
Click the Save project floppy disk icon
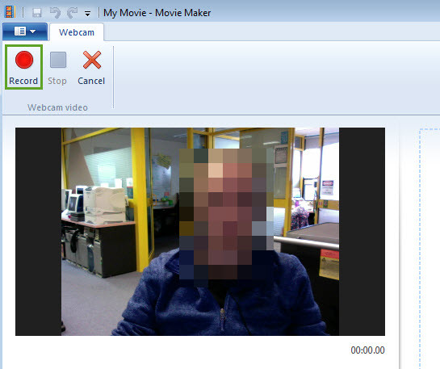[36, 13]
